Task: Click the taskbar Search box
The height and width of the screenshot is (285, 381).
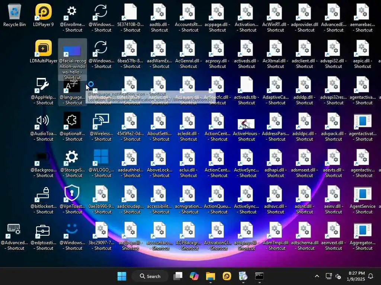Action: [150, 276]
